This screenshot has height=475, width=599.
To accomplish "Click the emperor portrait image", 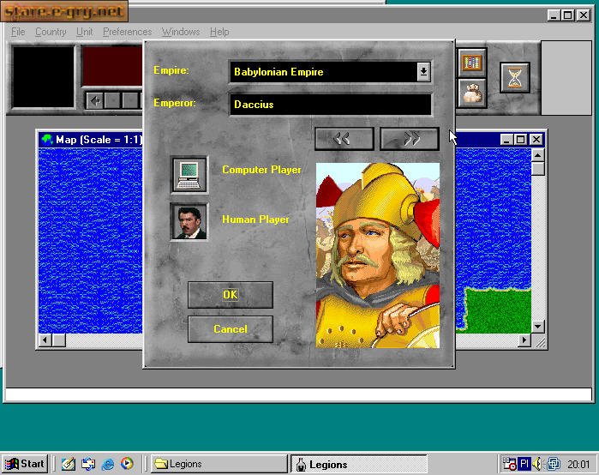I will tap(378, 256).
